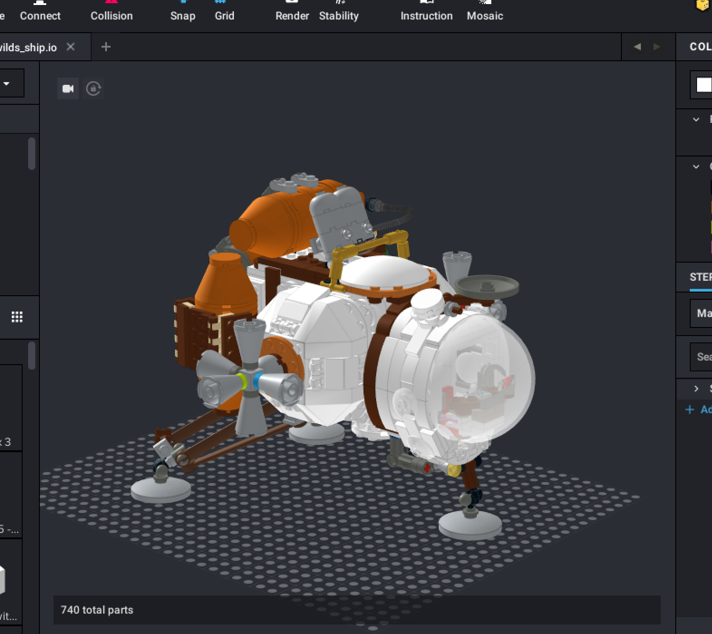Screen dimensions: 712x634
Task: Click the Connect toolbar button
Action: [x=40, y=11]
